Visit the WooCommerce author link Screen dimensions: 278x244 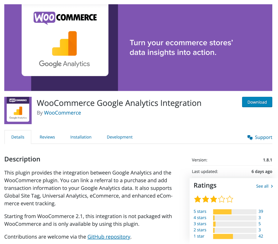pyautogui.click(x=62, y=113)
